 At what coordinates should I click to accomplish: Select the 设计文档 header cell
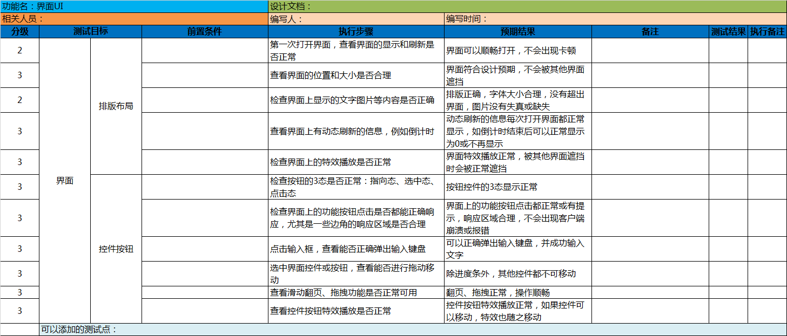527,6
